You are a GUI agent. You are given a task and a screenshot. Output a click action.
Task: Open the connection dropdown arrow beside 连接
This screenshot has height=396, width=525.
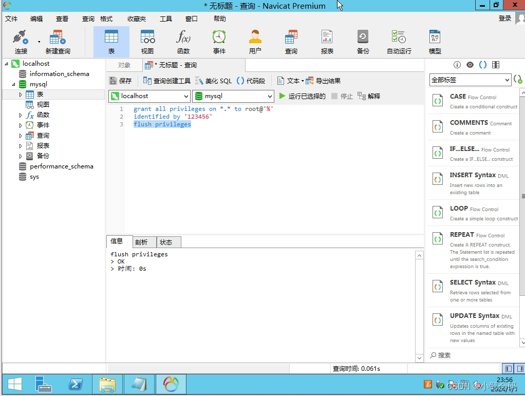click(x=39, y=42)
